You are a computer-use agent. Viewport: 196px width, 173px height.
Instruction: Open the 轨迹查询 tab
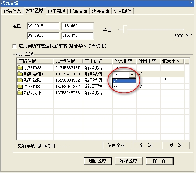point(101,11)
